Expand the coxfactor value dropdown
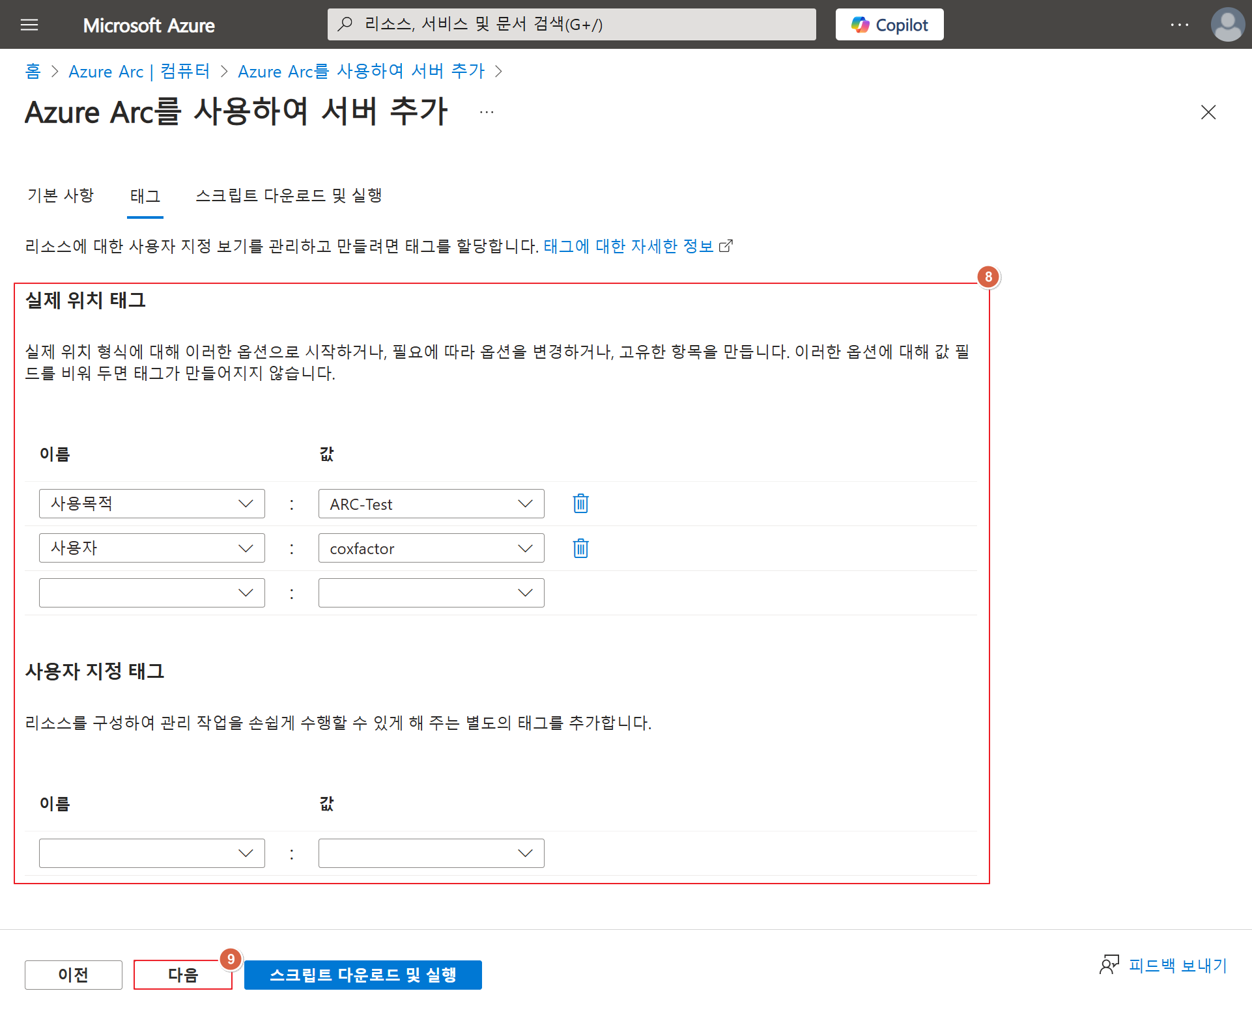 524,548
